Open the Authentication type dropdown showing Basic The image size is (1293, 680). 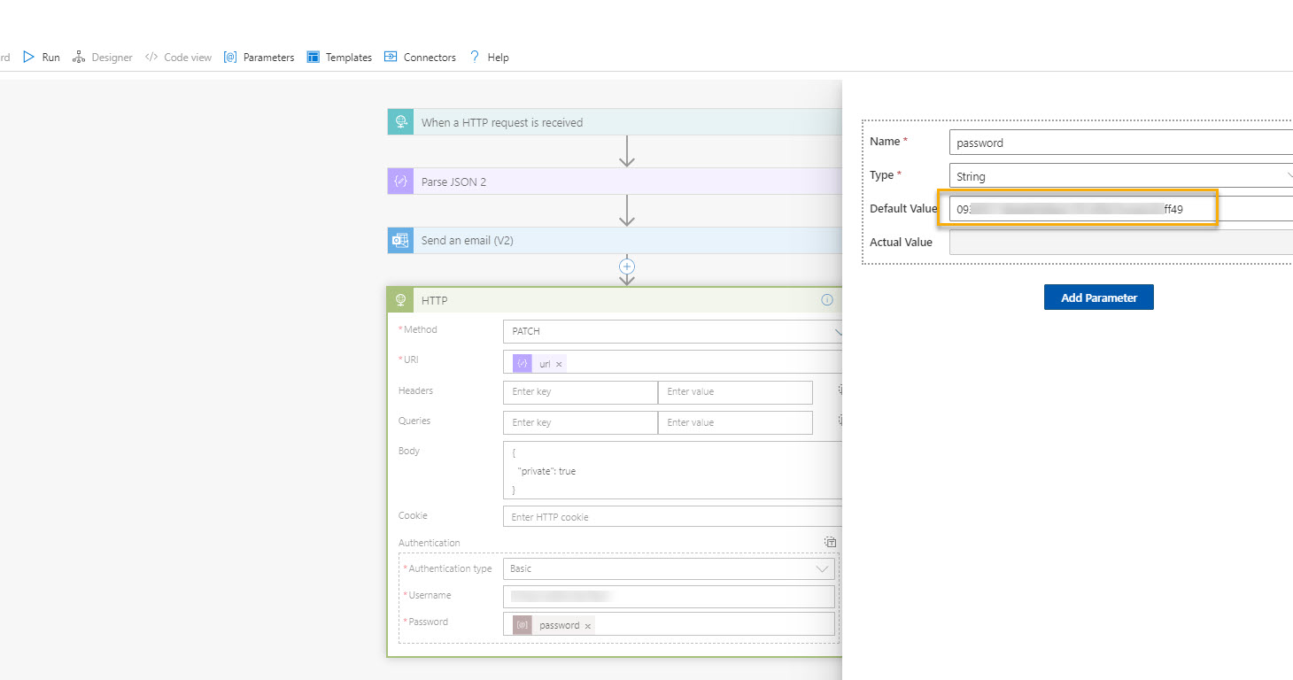click(669, 568)
